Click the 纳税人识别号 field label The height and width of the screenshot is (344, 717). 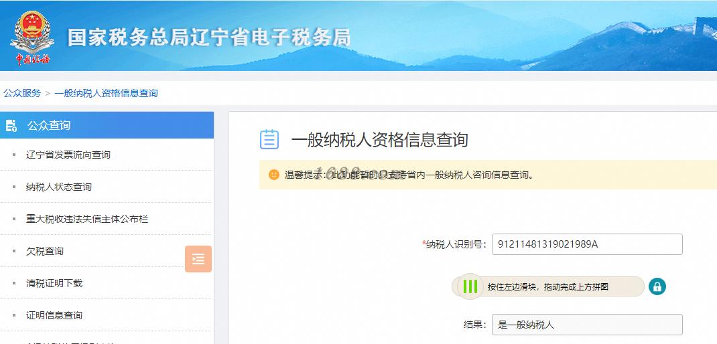(x=454, y=244)
